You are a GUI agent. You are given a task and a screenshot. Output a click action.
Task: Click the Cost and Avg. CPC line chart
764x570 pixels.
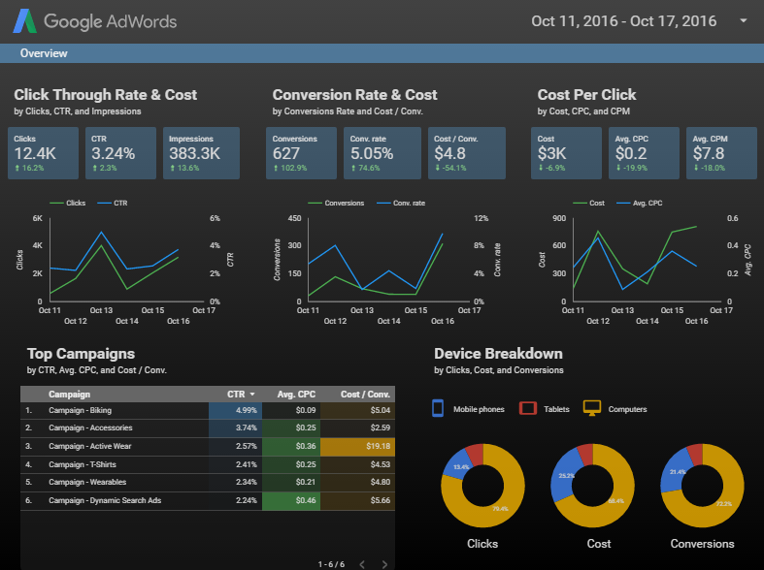646,260
